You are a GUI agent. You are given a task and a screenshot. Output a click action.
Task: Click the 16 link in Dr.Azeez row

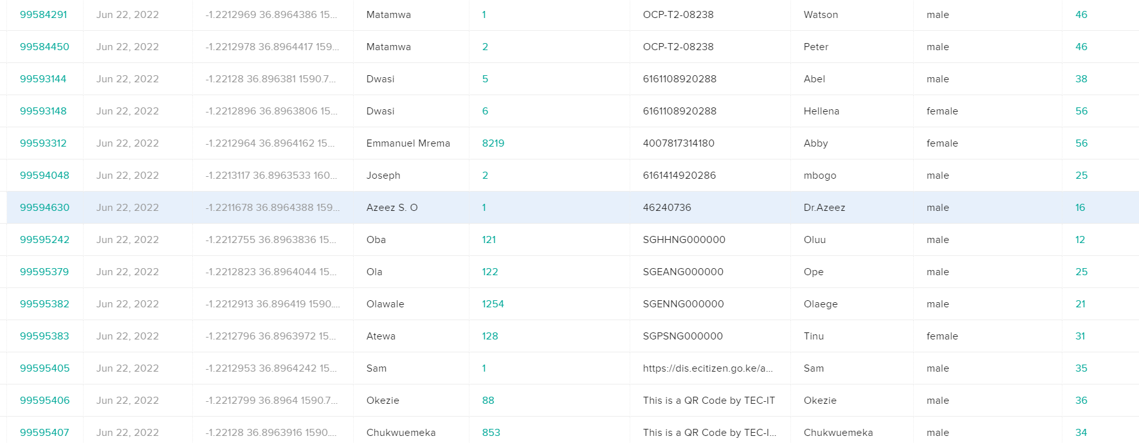click(1080, 208)
